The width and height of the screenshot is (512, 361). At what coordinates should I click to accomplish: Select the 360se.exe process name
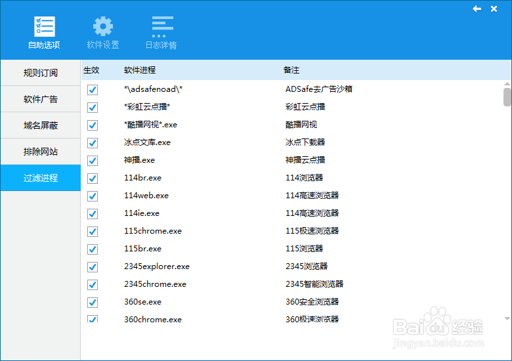click(142, 302)
